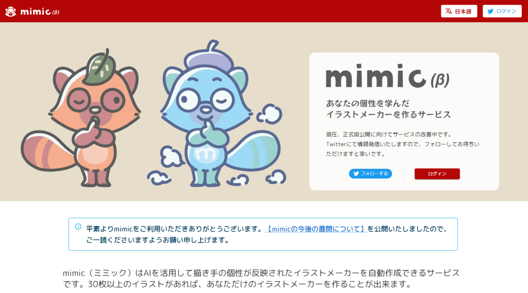The width and height of the screenshot is (528, 293).
Task: Click the green leaf on the orange raccoon's head
Action: tap(100, 67)
